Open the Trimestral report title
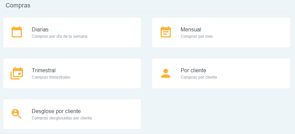 point(44,70)
